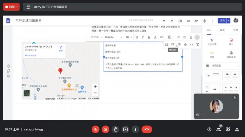The width and height of the screenshot is (245, 137).
Task: Insert from Google Drive
Action: click(x=231, y=55)
